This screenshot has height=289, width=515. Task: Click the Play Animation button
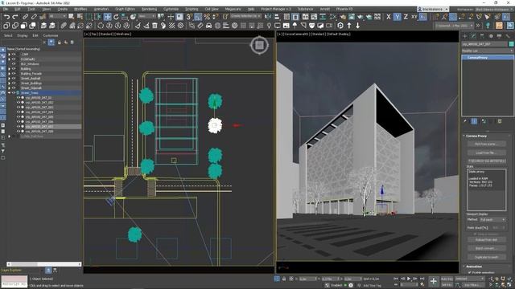tap(409, 279)
